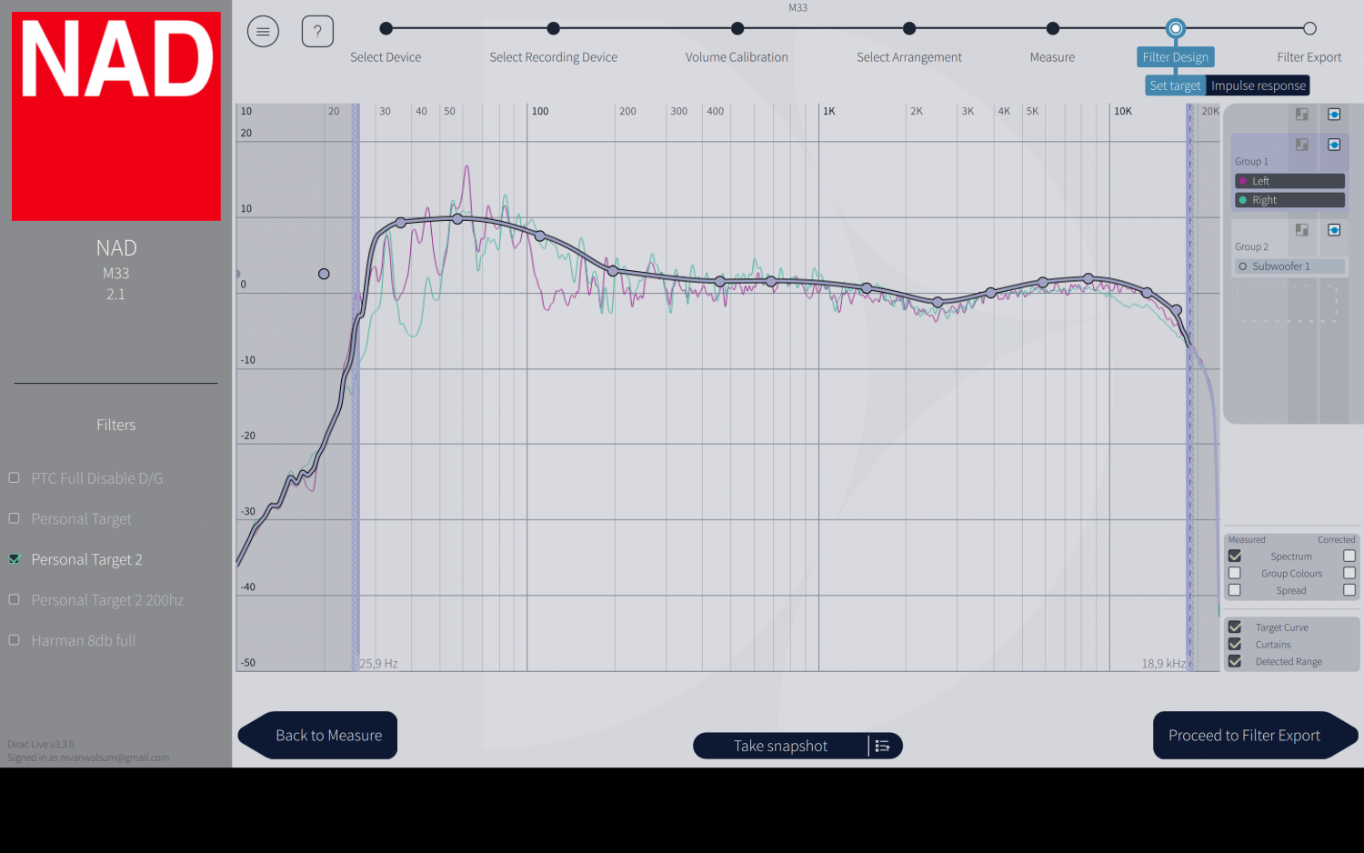Toggle Measured Spread checkbox
Screen dimensions: 1364x853
[x=1235, y=590]
